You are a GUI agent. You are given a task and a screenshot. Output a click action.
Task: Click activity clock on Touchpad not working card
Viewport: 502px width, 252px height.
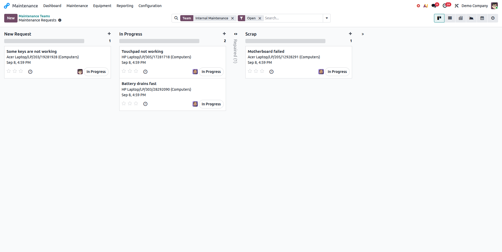145,72
